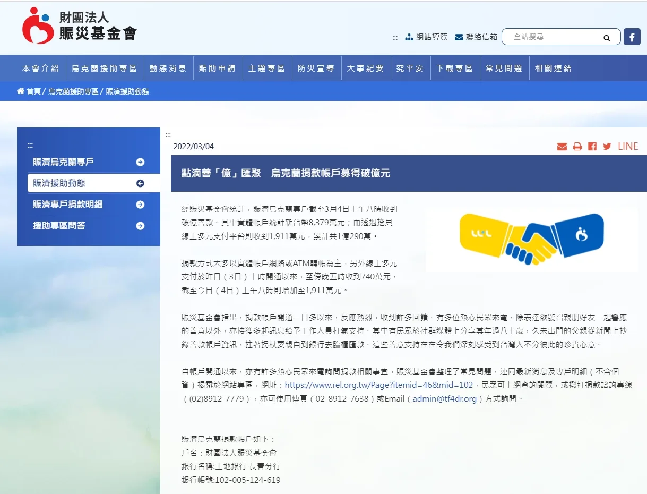Click the print icon above article
Screen dimensions: 647x494
577,147
